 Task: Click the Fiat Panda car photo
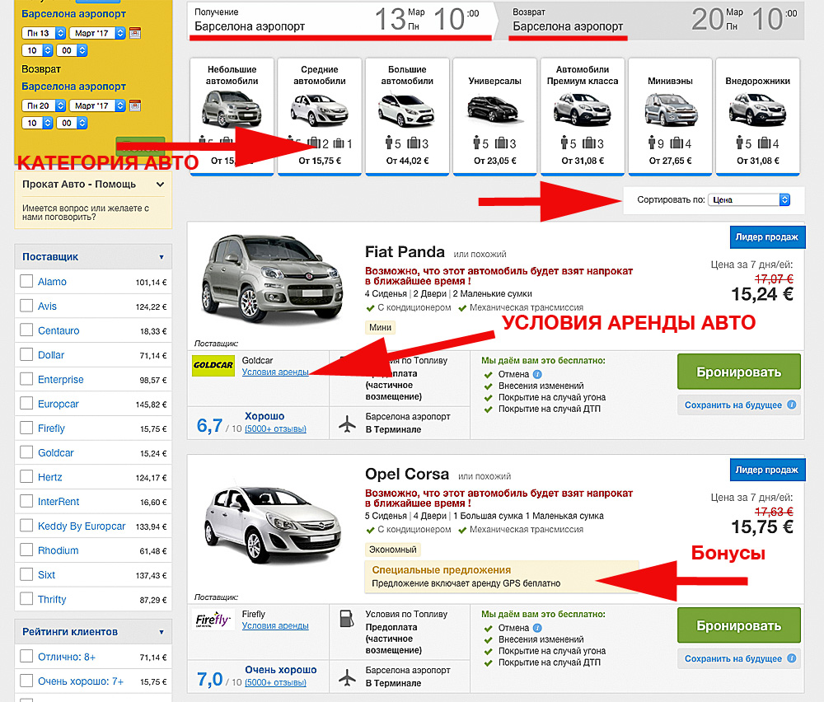coord(271,278)
